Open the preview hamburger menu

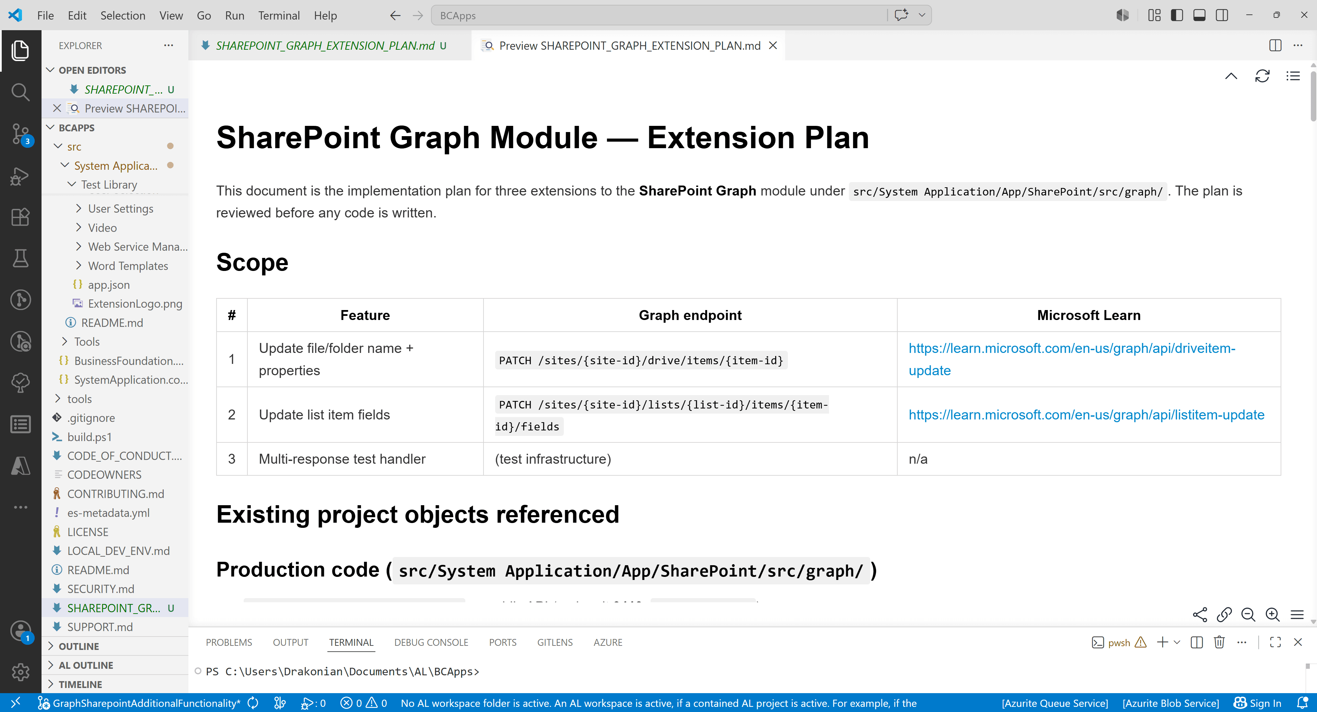1297,614
